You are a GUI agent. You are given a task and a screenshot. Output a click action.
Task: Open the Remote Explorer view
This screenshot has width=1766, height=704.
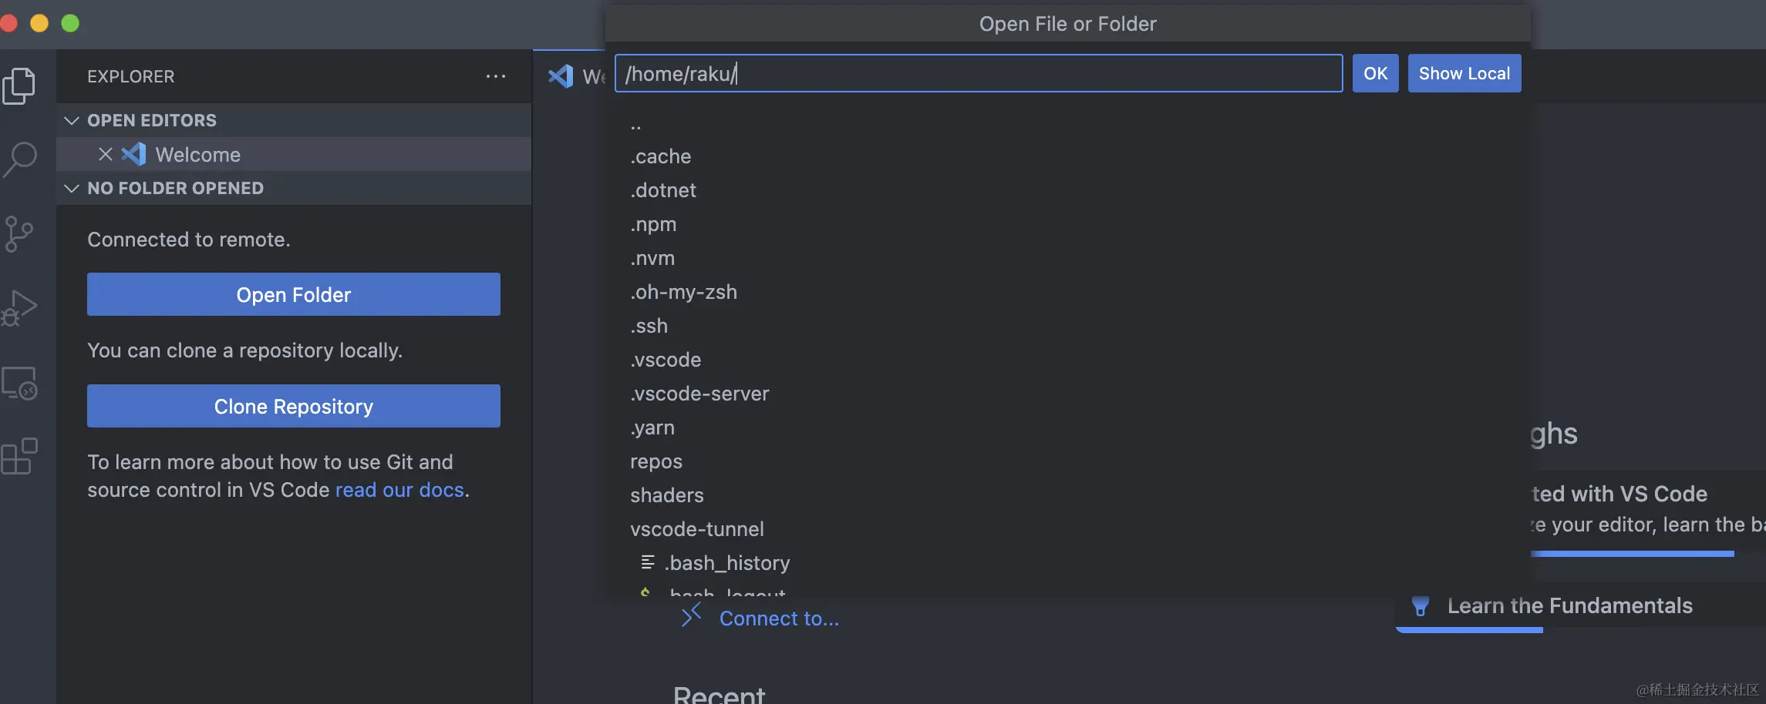point(21,383)
